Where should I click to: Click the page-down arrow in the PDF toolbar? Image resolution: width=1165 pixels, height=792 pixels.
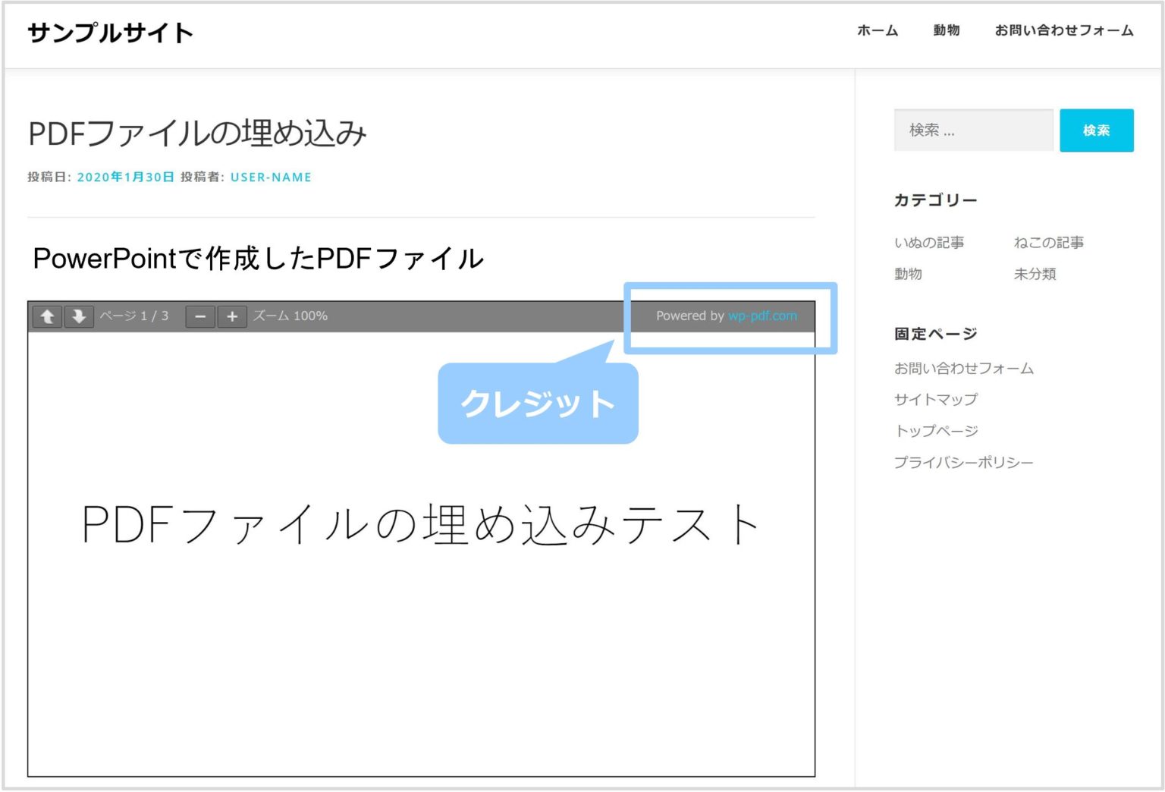(78, 316)
